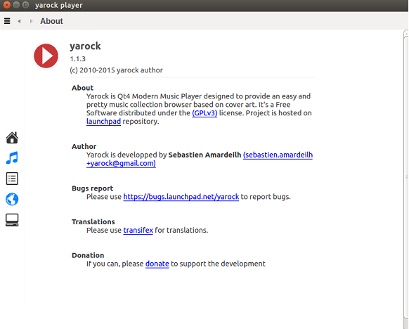Open the (GPLv3) license link

coord(204,113)
